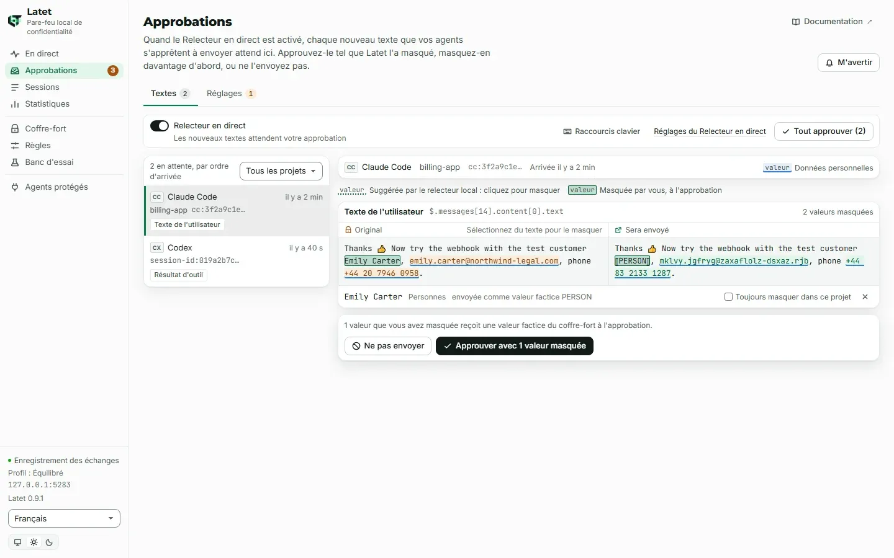894x558 pixels.
Task: Open Banc d'essai via the flask icon
Action: [x=15, y=162]
